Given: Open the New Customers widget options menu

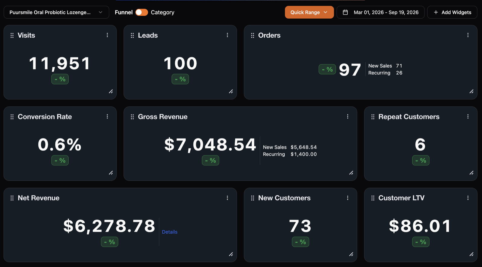Looking at the screenshot, I should click(x=348, y=198).
